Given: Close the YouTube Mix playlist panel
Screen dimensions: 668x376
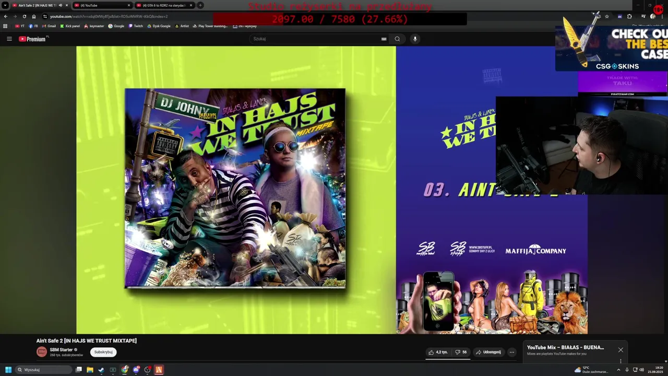Looking at the screenshot, I should tap(621, 350).
